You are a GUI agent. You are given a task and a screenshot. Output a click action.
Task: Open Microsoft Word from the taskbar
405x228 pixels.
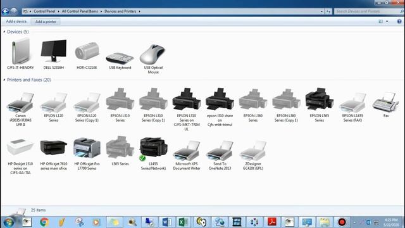(166, 222)
